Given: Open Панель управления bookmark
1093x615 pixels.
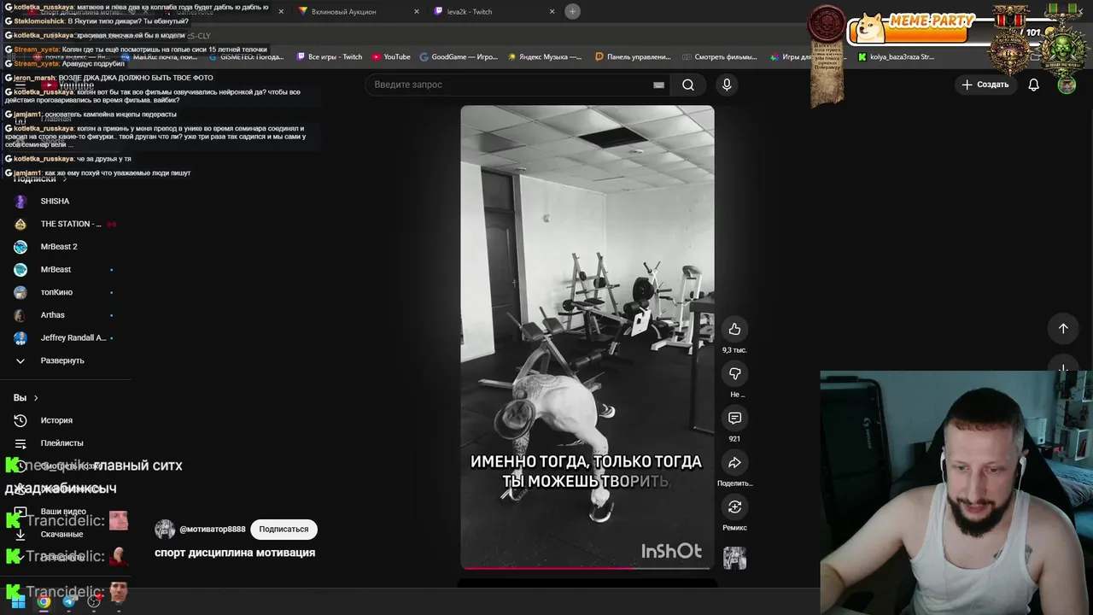Looking at the screenshot, I should pyautogui.click(x=633, y=57).
